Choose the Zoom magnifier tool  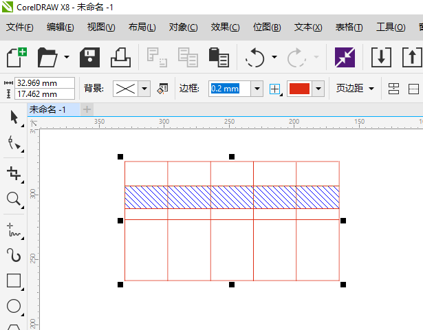coord(13,199)
